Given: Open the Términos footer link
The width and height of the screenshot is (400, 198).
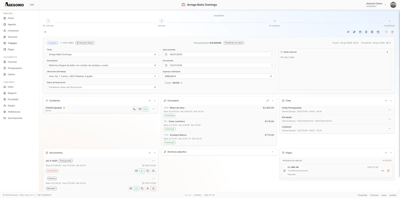Looking at the screenshot, I should pos(374,195).
